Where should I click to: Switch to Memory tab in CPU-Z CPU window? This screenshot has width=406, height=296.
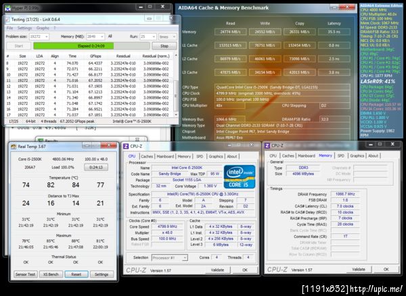(184, 156)
